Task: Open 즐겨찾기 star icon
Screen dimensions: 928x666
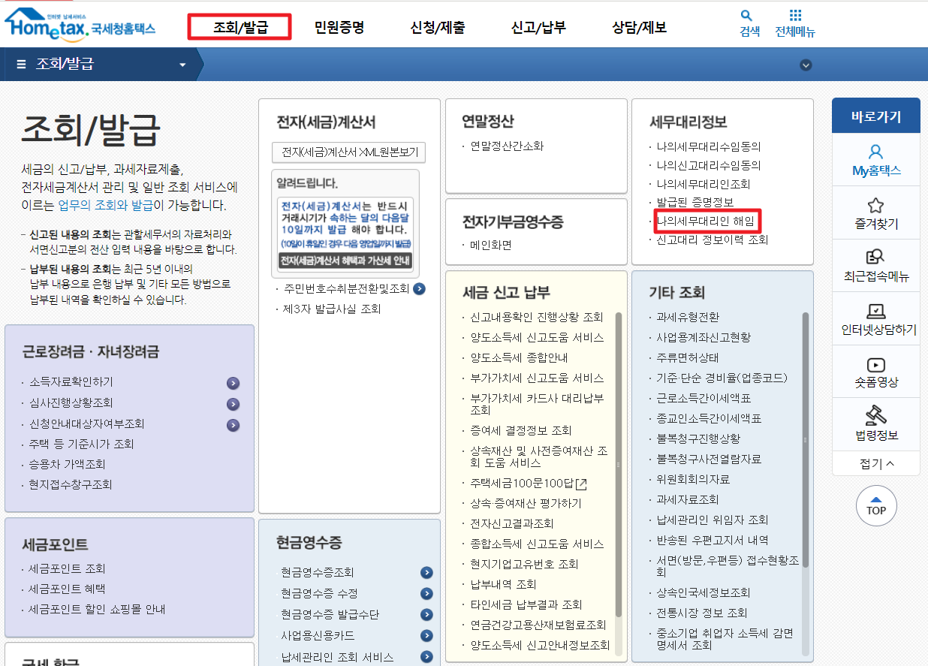Action: pyautogui.click(x=875, y=212)
